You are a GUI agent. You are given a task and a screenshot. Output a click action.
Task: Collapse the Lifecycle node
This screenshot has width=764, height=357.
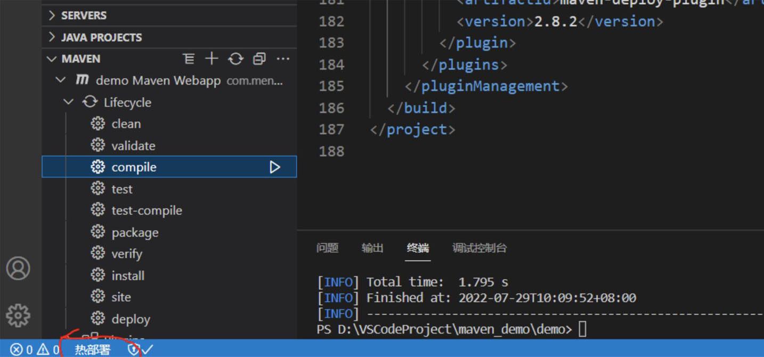pos(69,102)
